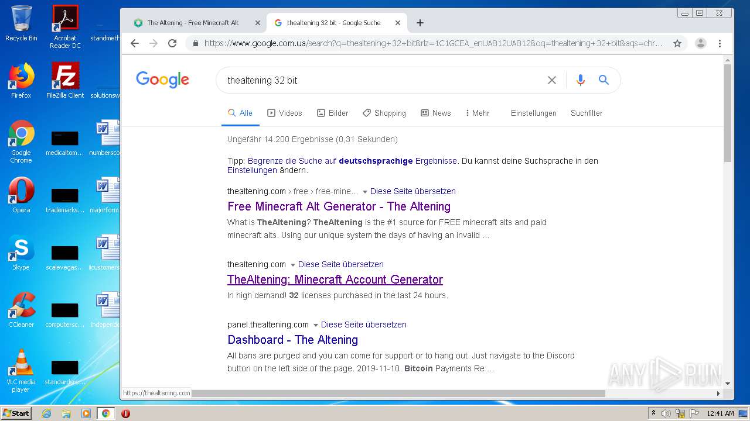Screen dimensions: 750x421
Task: Expand arrow next to second thealtening.com result
Action: (x=293, y=265)
